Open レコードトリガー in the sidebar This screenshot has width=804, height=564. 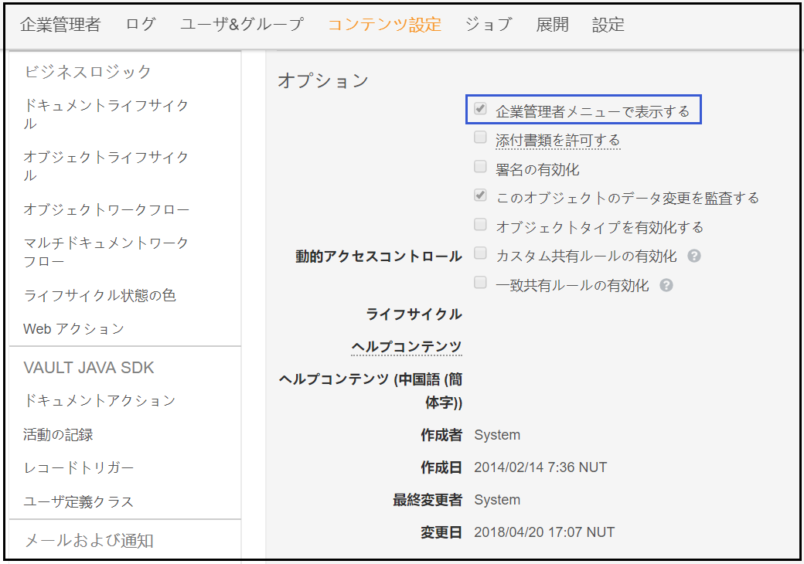click(78, 467)
